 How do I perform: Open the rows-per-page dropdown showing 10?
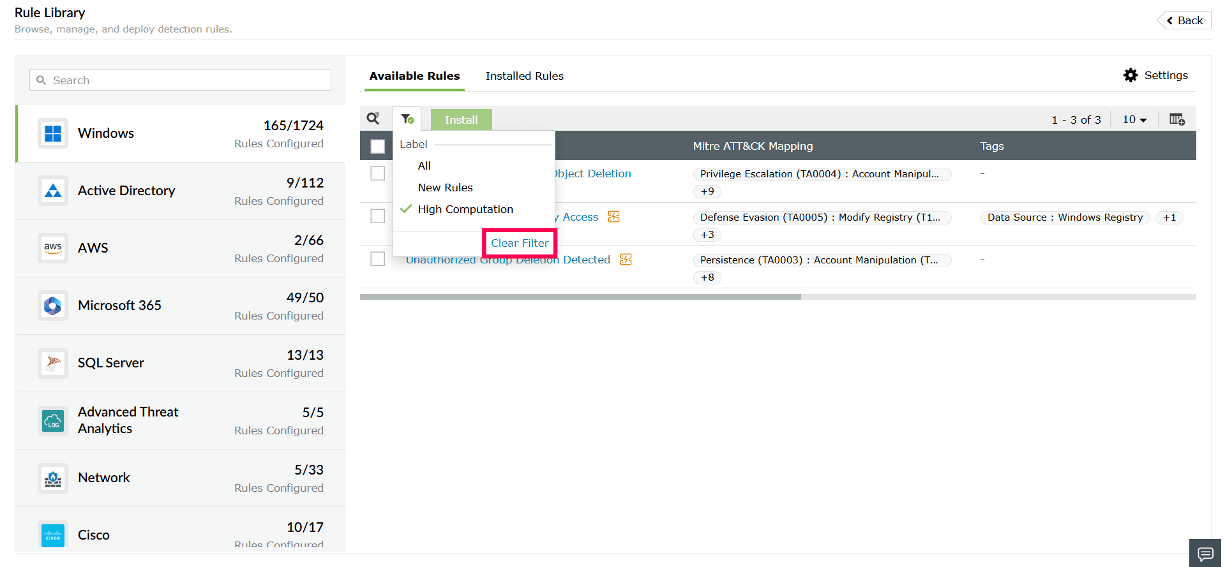pyautogui.click(x=1134, y=119)
